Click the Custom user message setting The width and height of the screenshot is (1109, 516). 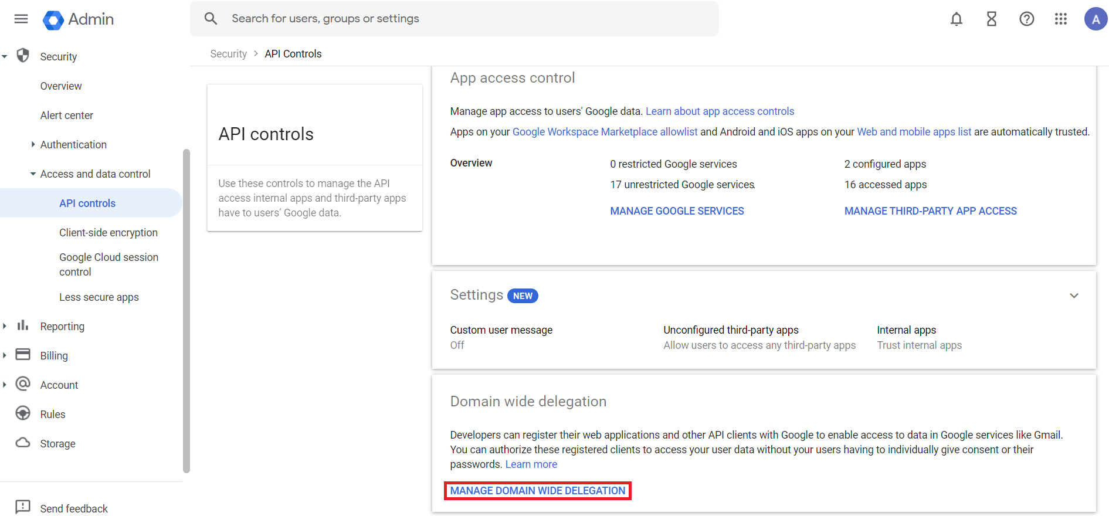[x=501, y=337]
